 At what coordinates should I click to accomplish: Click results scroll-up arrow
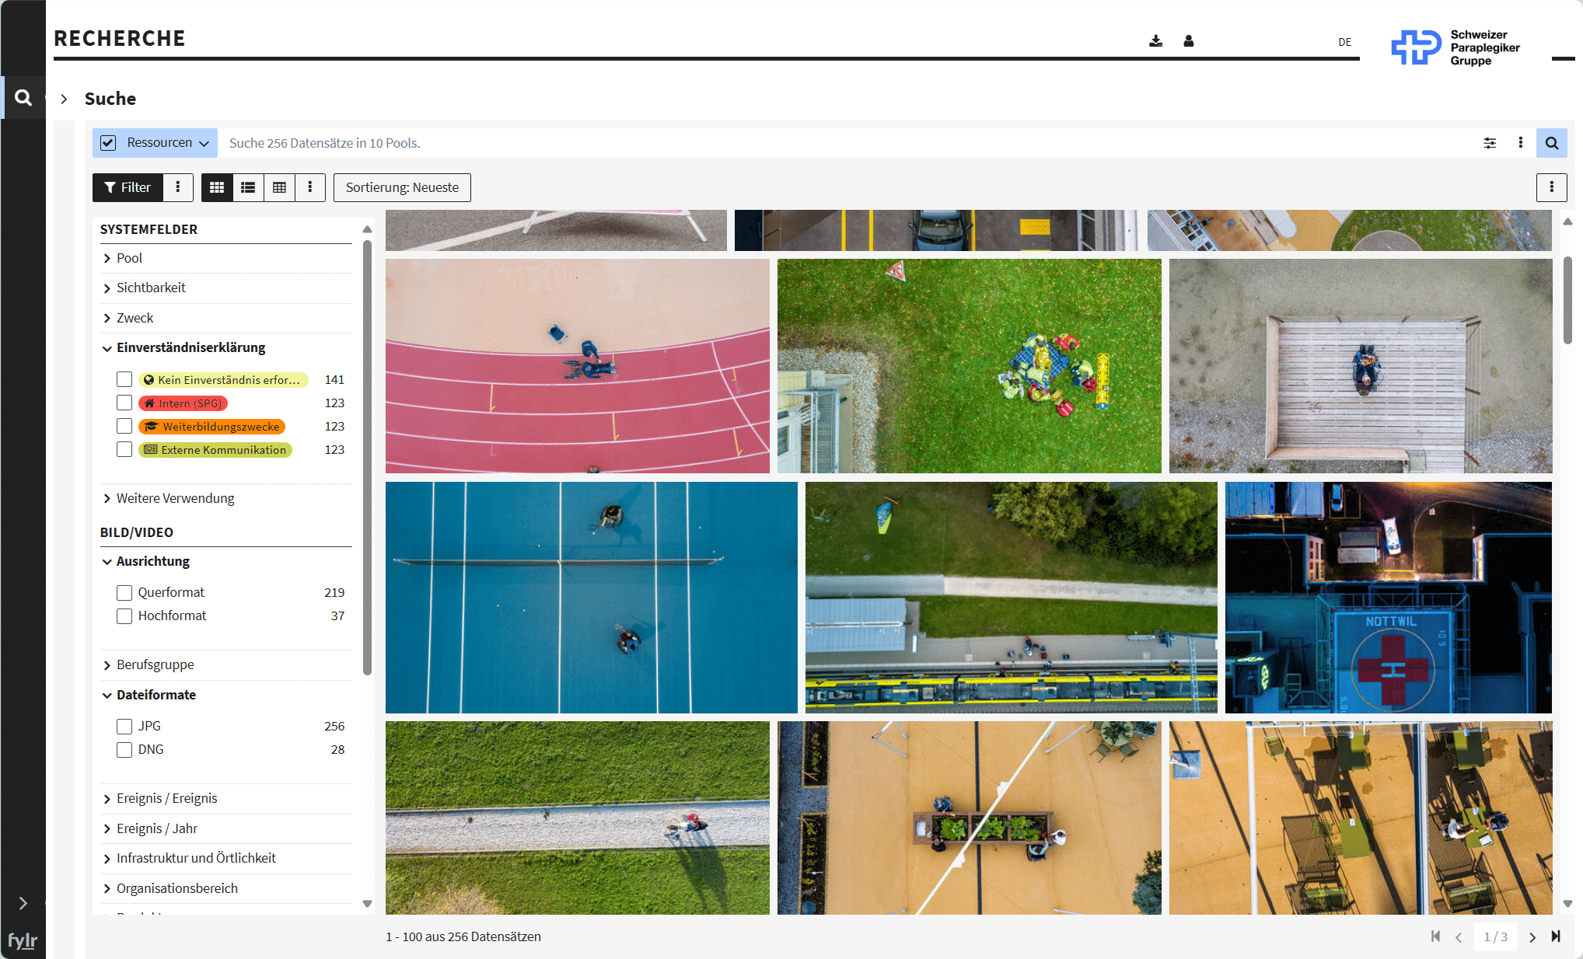[1567, 221]
